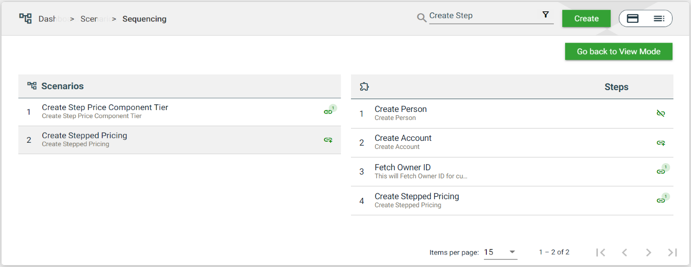Click the search magnifier icon
Screen dimensions: 691x267
pos(421,18)
